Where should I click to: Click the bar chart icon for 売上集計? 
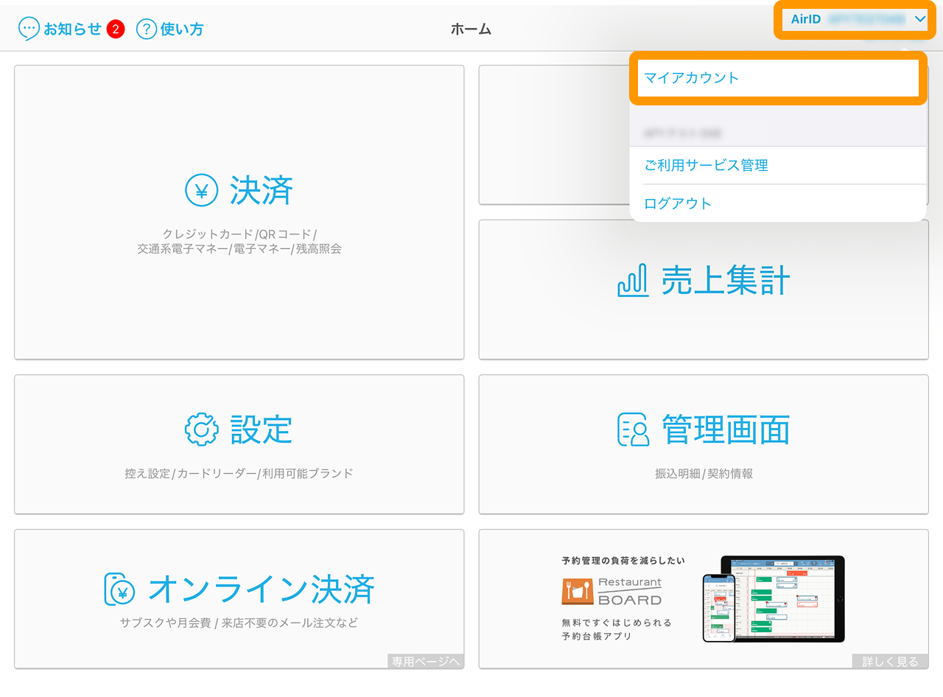(633, 281)
